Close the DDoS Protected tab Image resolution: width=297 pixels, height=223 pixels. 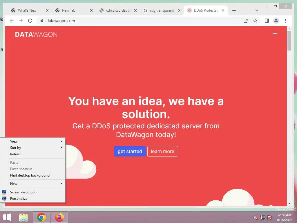point(223,10)
